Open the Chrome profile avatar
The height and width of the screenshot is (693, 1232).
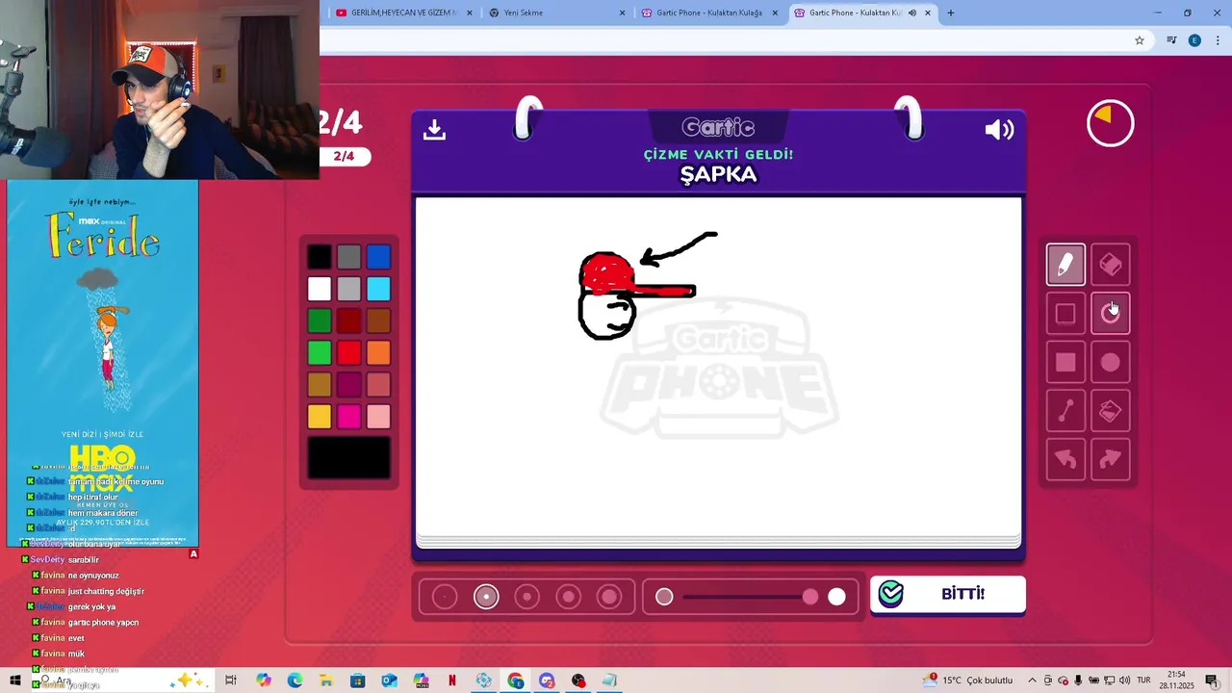(1194, 40)
